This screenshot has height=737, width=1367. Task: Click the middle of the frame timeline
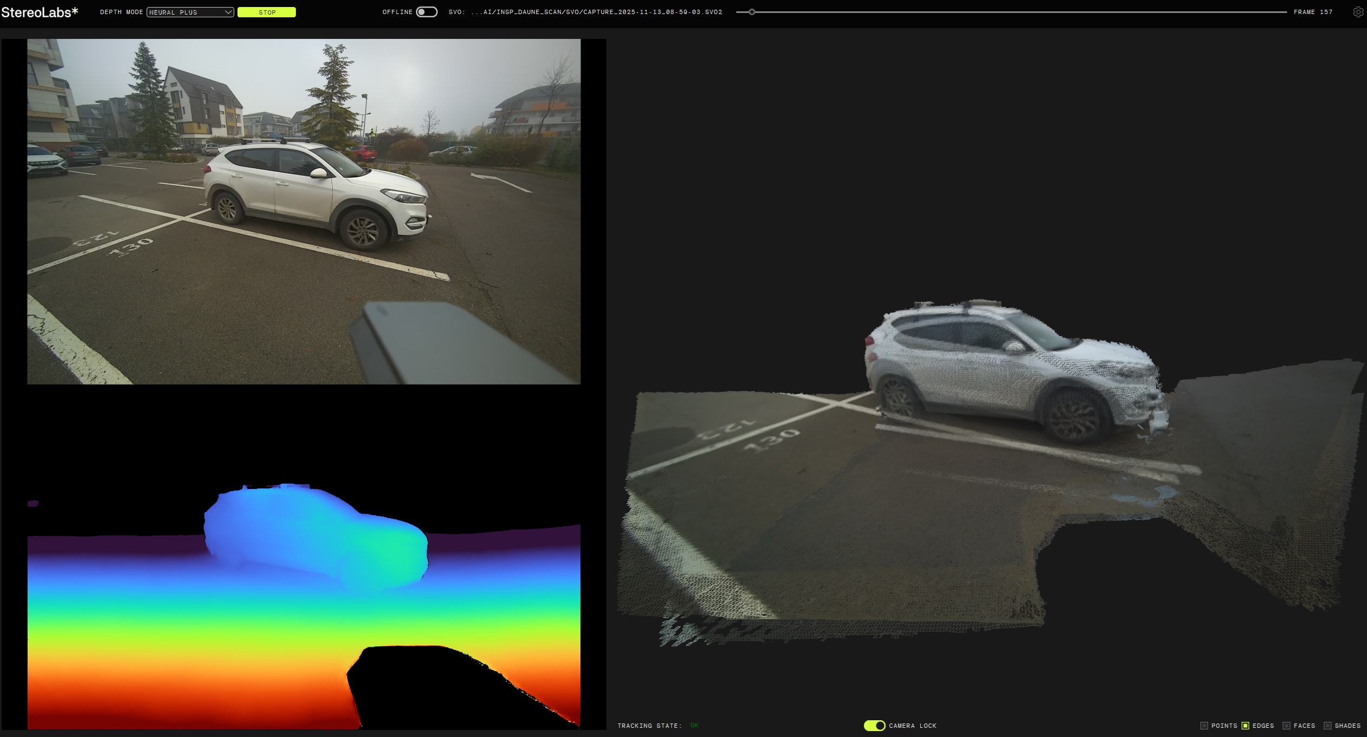1012,12
